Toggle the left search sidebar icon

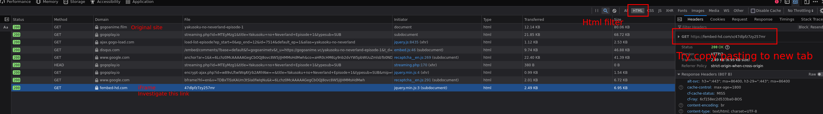tap(6, 19)
